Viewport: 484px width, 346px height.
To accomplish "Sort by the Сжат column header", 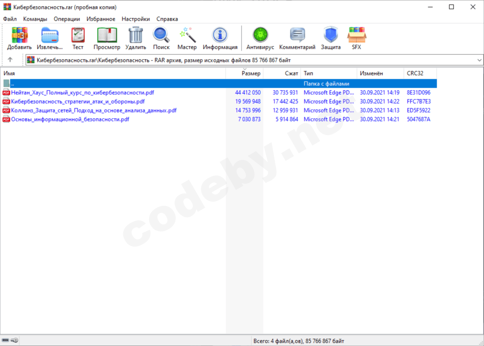I will click(282, 73).
